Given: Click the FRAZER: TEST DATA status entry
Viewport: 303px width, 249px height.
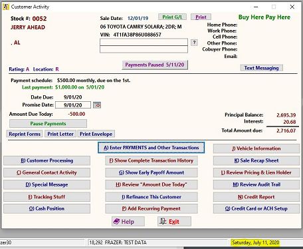Looking at the screenshot, I should pos(126,242).
